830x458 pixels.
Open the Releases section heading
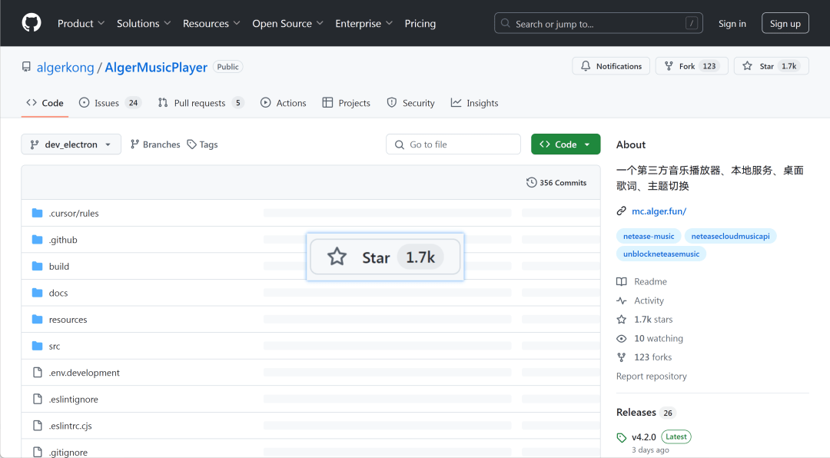tap(636, 412)
